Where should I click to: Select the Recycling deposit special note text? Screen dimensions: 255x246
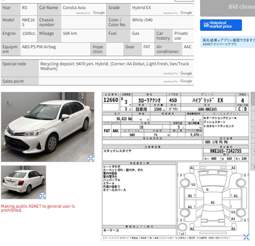(x=115, y=66)
